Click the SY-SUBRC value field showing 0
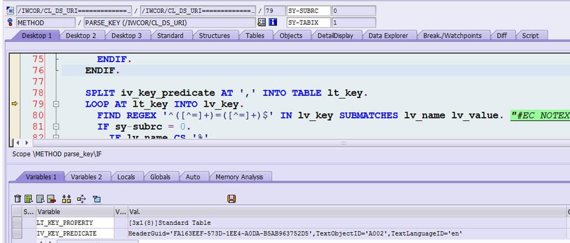570x243 pixels. click(x=354, y=11)
